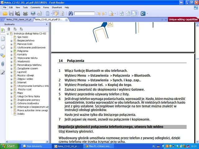Open the Forms menu
This screenshot has height=149, width=199.
46,7
